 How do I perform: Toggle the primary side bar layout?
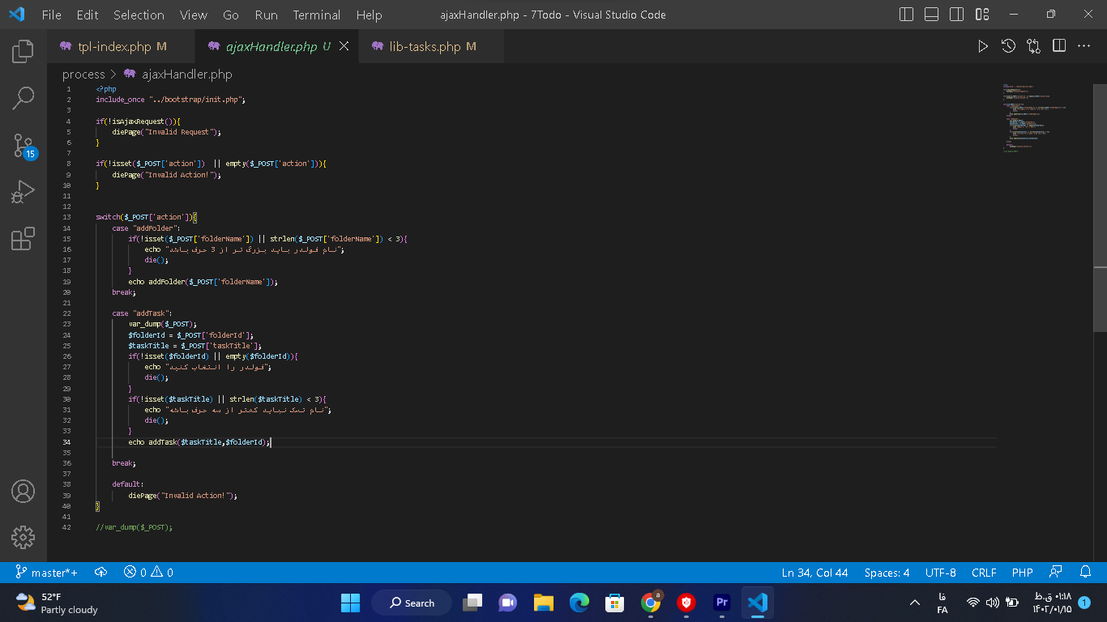click(907, 15)
